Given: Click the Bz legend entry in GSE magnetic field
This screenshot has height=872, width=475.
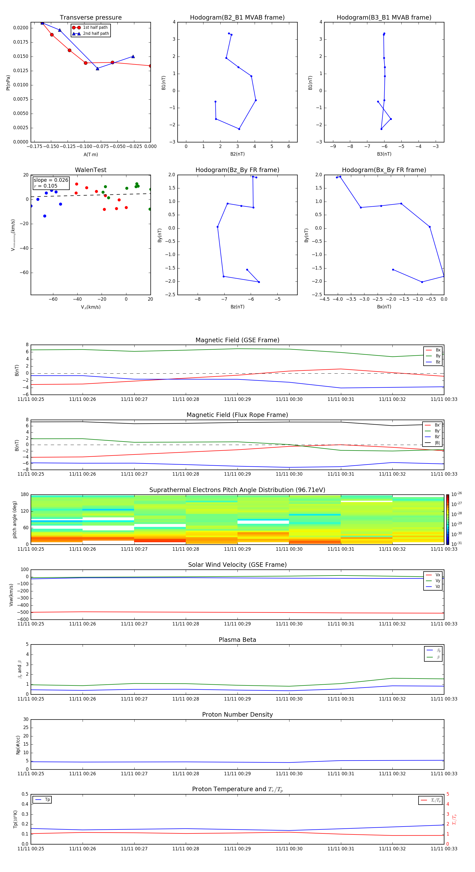Looking at the screenshot, I should (433, 362).
